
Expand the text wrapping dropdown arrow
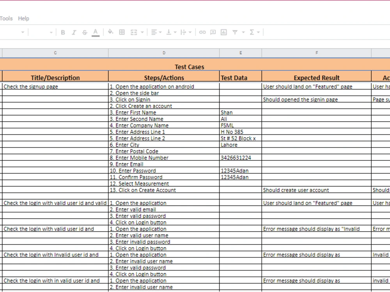190,32
